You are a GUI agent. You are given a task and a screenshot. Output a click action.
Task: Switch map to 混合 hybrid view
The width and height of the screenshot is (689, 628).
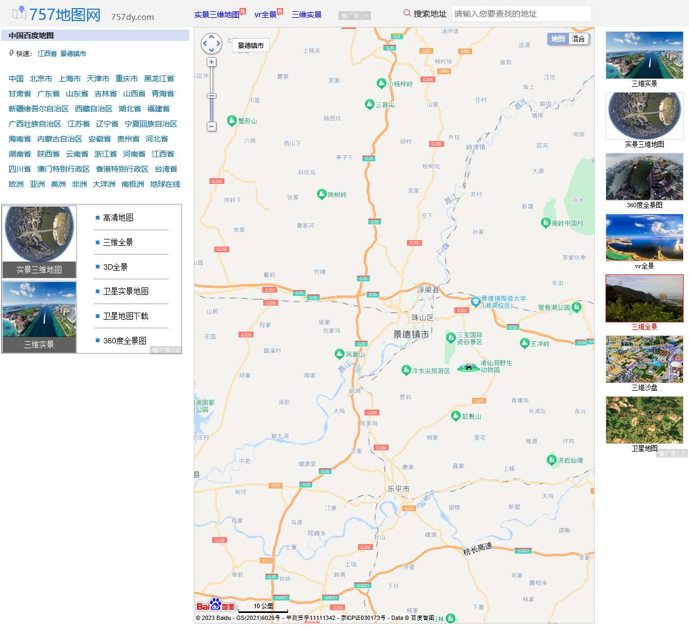pyautogui.click(x=579, y=39)
